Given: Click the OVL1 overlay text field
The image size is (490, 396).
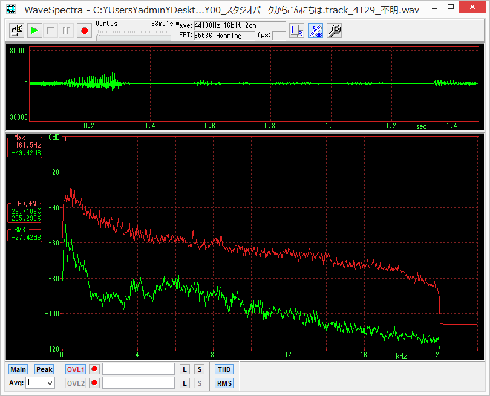Looking at the screenshot, I should pos(139,369).
